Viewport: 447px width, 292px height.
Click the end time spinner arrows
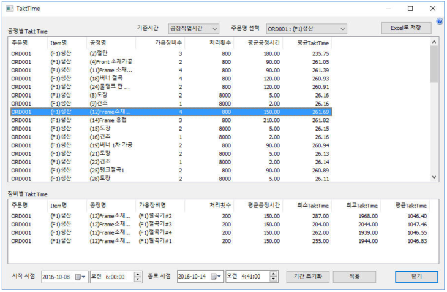click(x=273, y=277)
